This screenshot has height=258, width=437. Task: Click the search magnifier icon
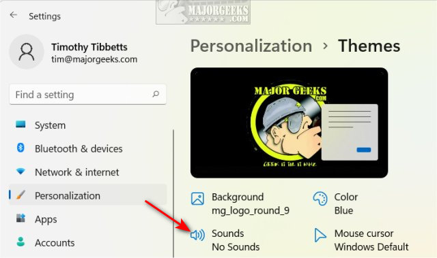(x=156, y=94)
